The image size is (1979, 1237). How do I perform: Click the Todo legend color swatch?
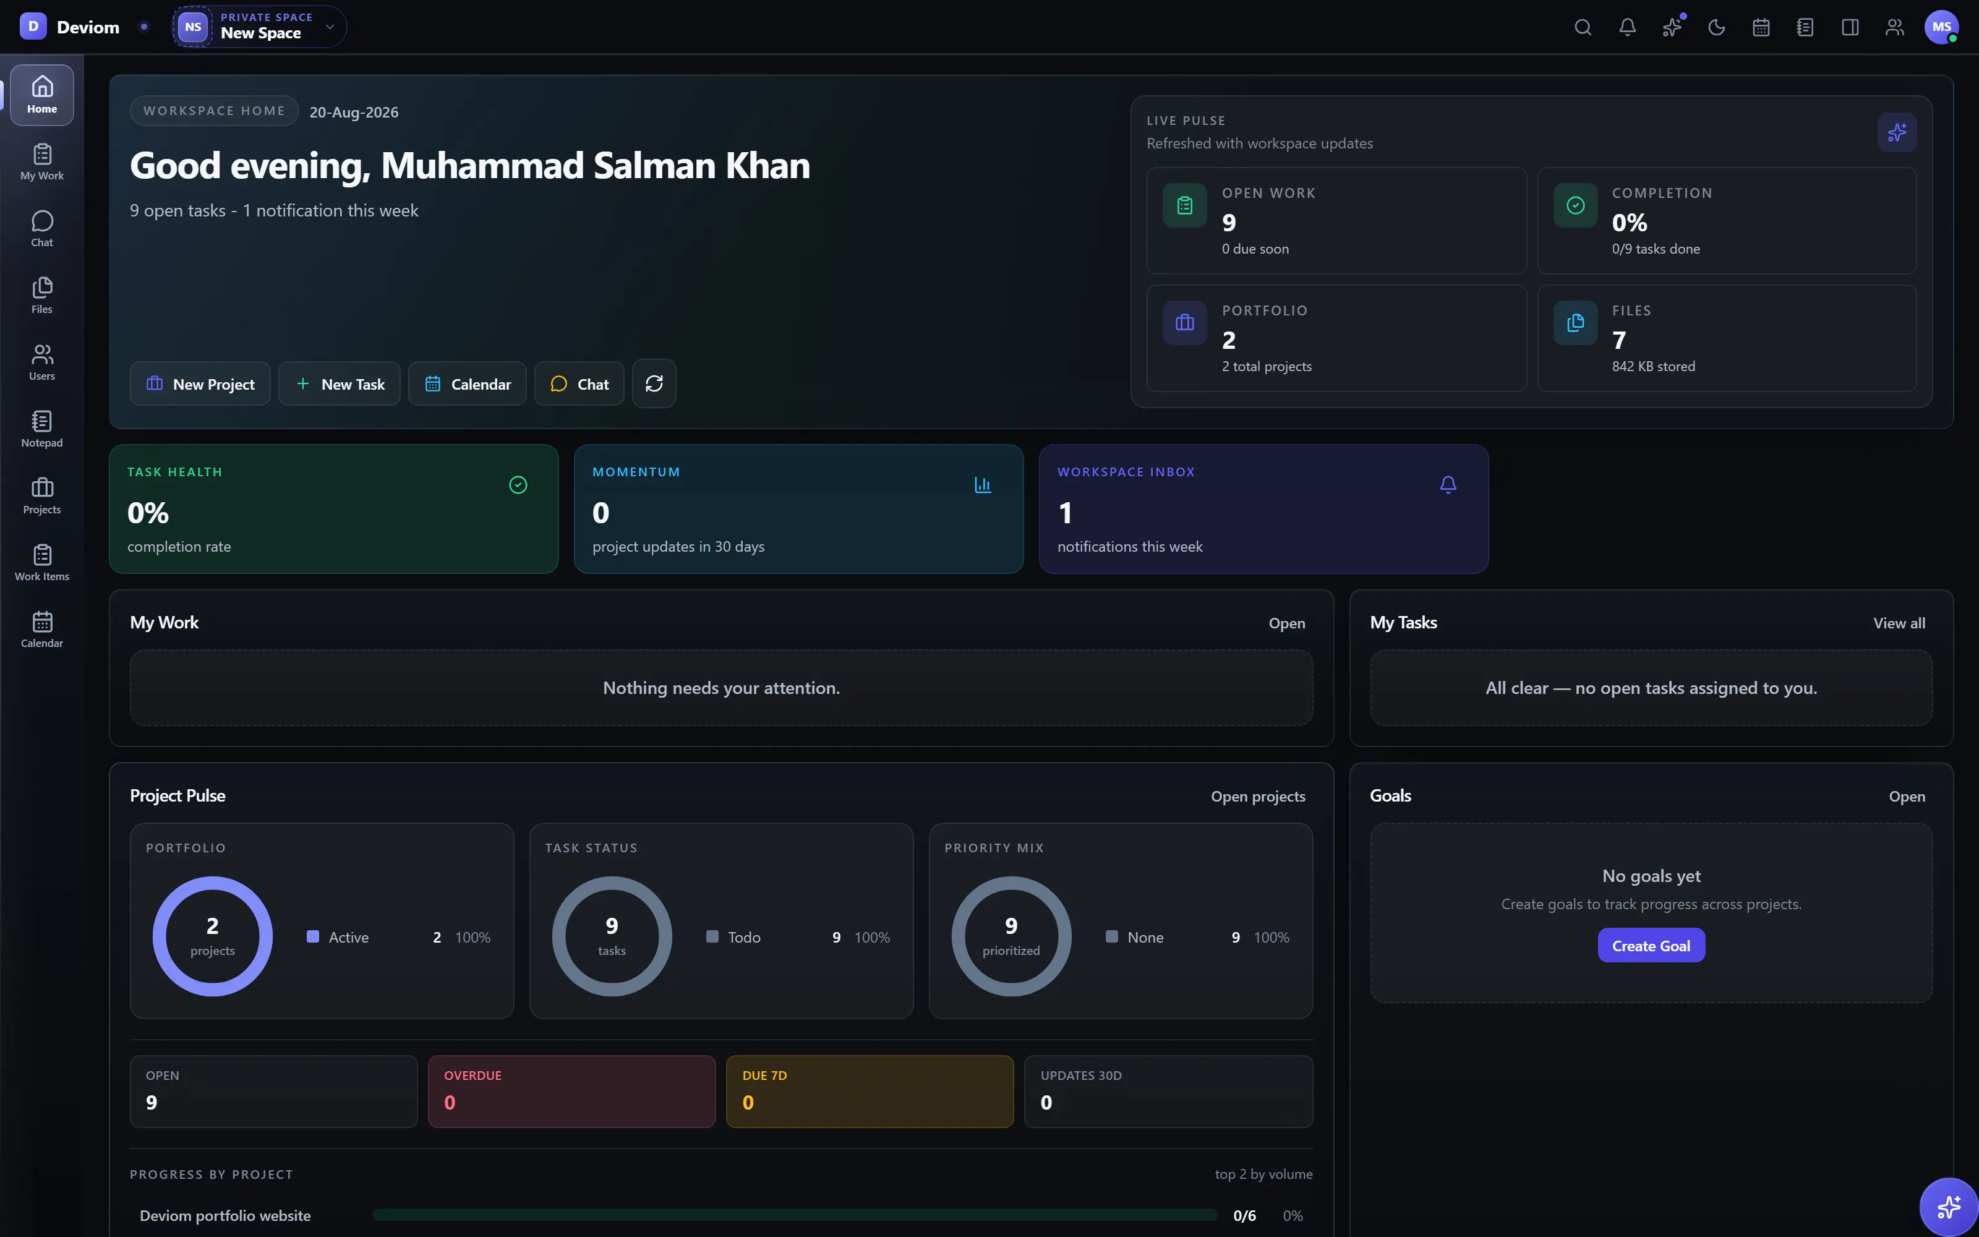[712, 937]
